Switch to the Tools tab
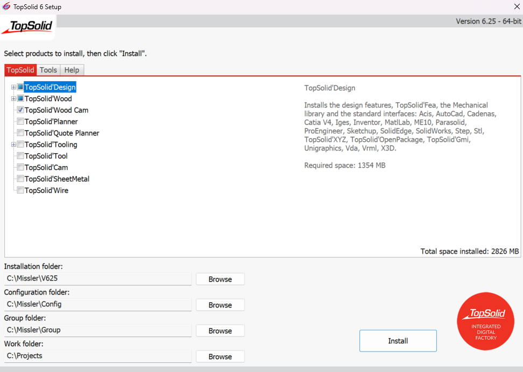 (x=48, y=70)
